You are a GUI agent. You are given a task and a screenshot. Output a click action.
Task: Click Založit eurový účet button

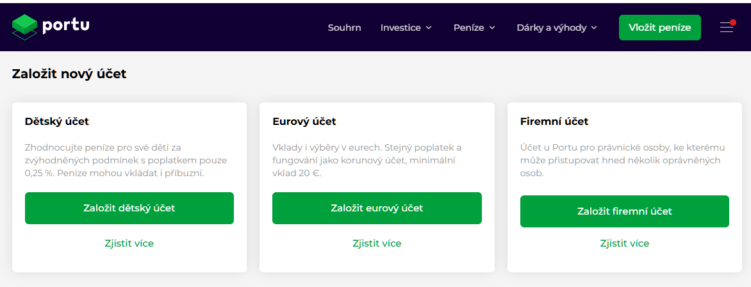tap(377, 208)
